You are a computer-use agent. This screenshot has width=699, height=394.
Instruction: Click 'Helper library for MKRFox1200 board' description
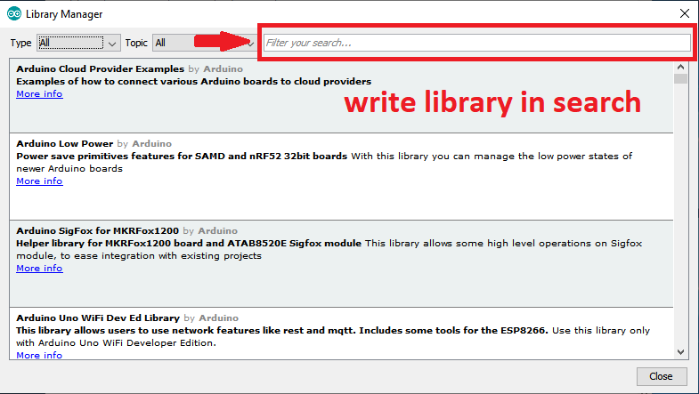(189, 244)
